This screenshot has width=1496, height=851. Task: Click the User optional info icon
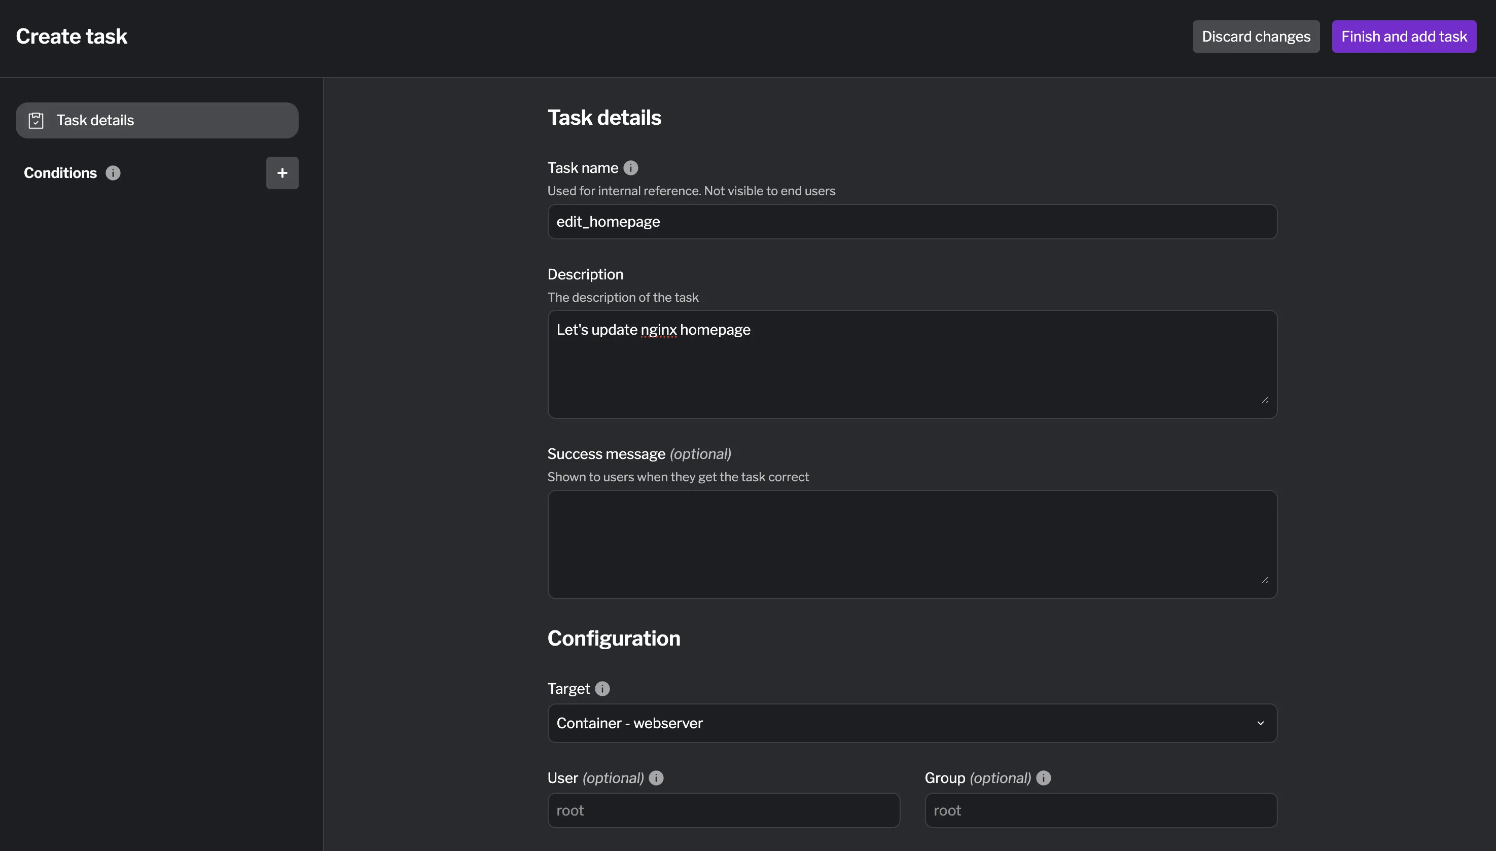point(656,778)
